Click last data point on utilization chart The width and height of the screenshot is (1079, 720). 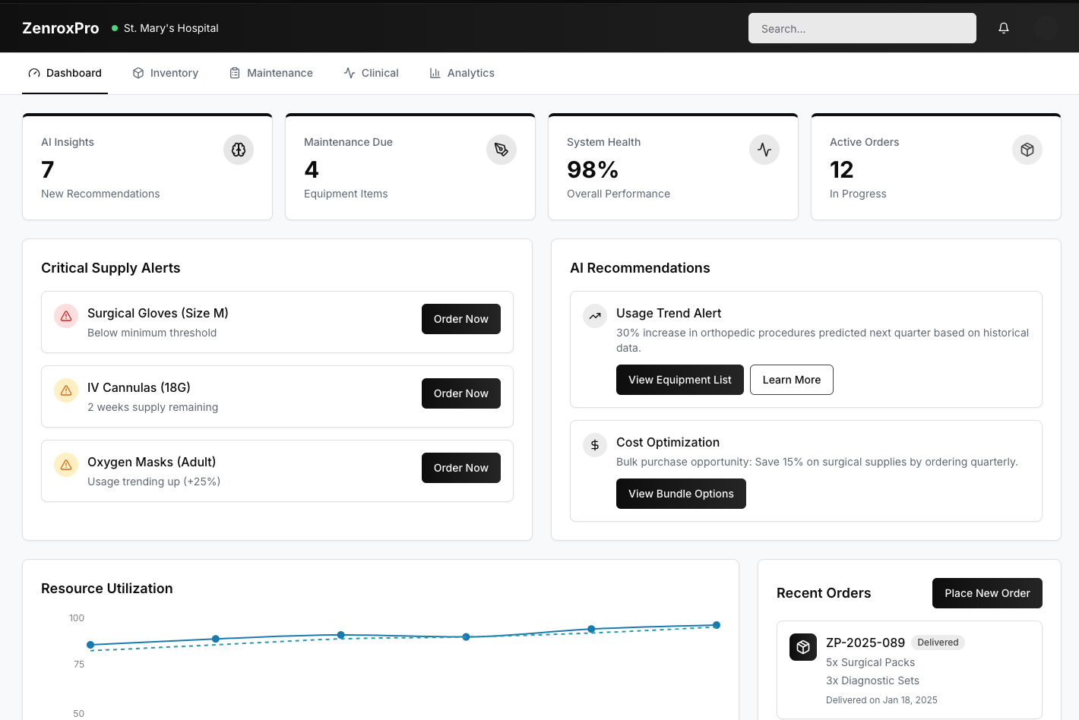pos(717,625)
